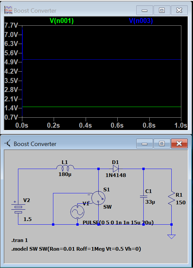Viewport: 193px width, 268px height.
Task: Click the 0.2s time axis label
Action: click(54, 125)
